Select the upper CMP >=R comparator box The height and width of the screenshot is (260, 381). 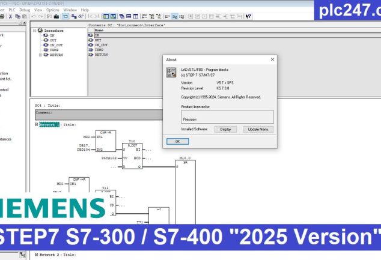tap(106, 141)
